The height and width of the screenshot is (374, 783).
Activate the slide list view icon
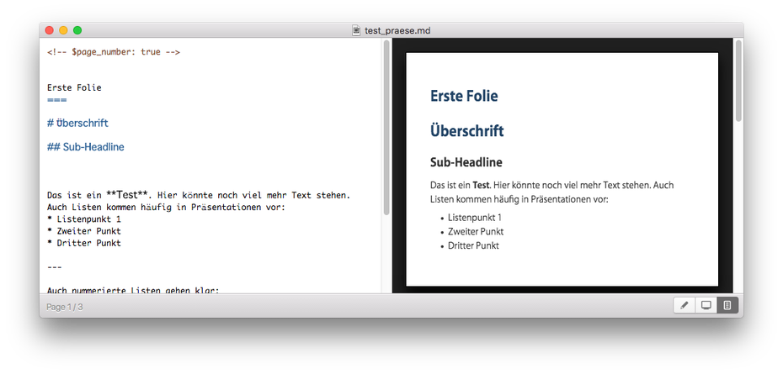click(727, 305)
